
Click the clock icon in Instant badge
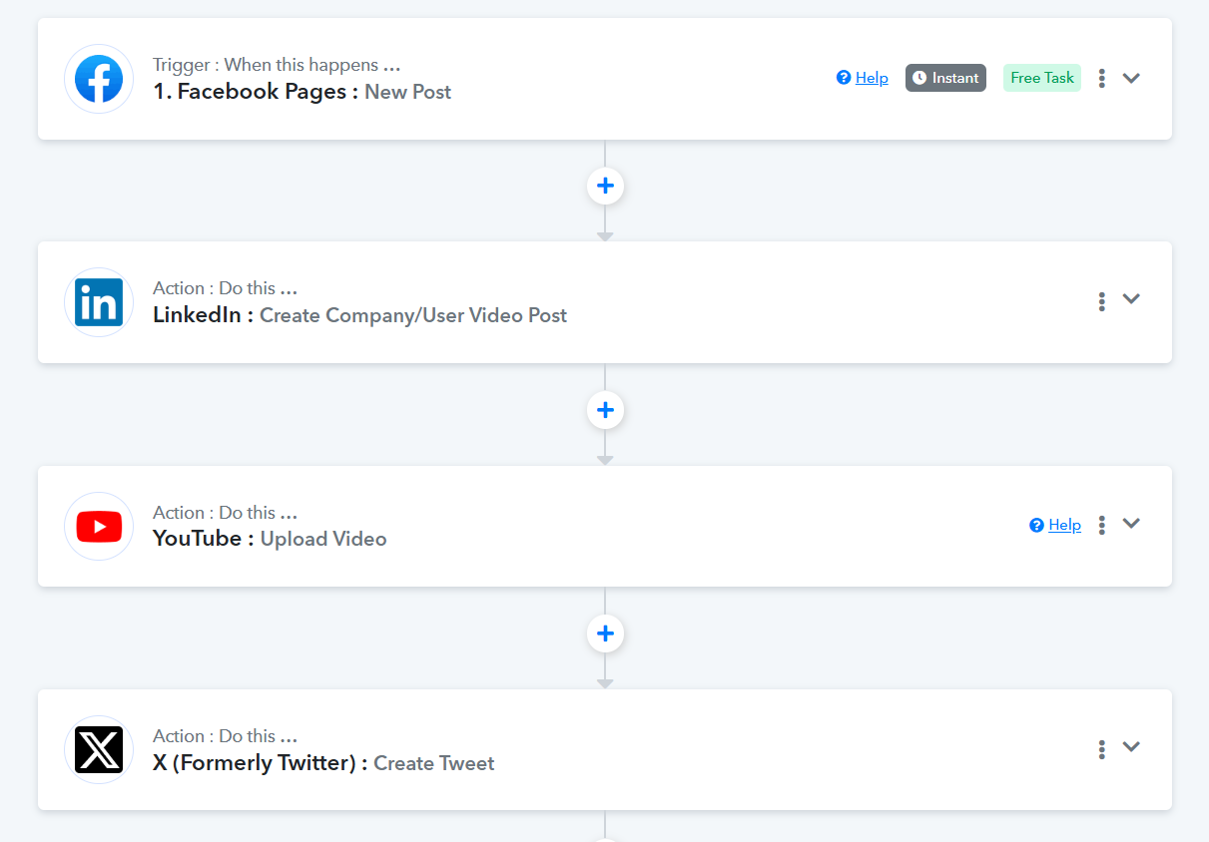point(919,78)
